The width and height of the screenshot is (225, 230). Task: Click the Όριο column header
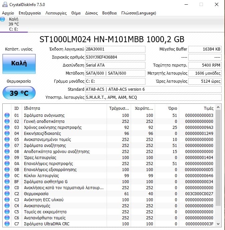(167, 108)
